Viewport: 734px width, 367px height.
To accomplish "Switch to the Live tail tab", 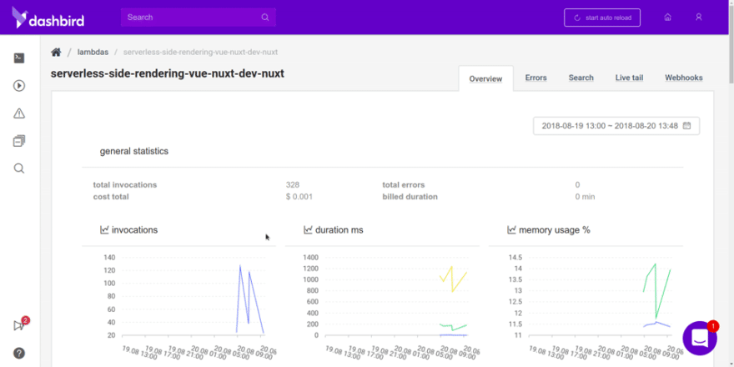I will [629, 78].
